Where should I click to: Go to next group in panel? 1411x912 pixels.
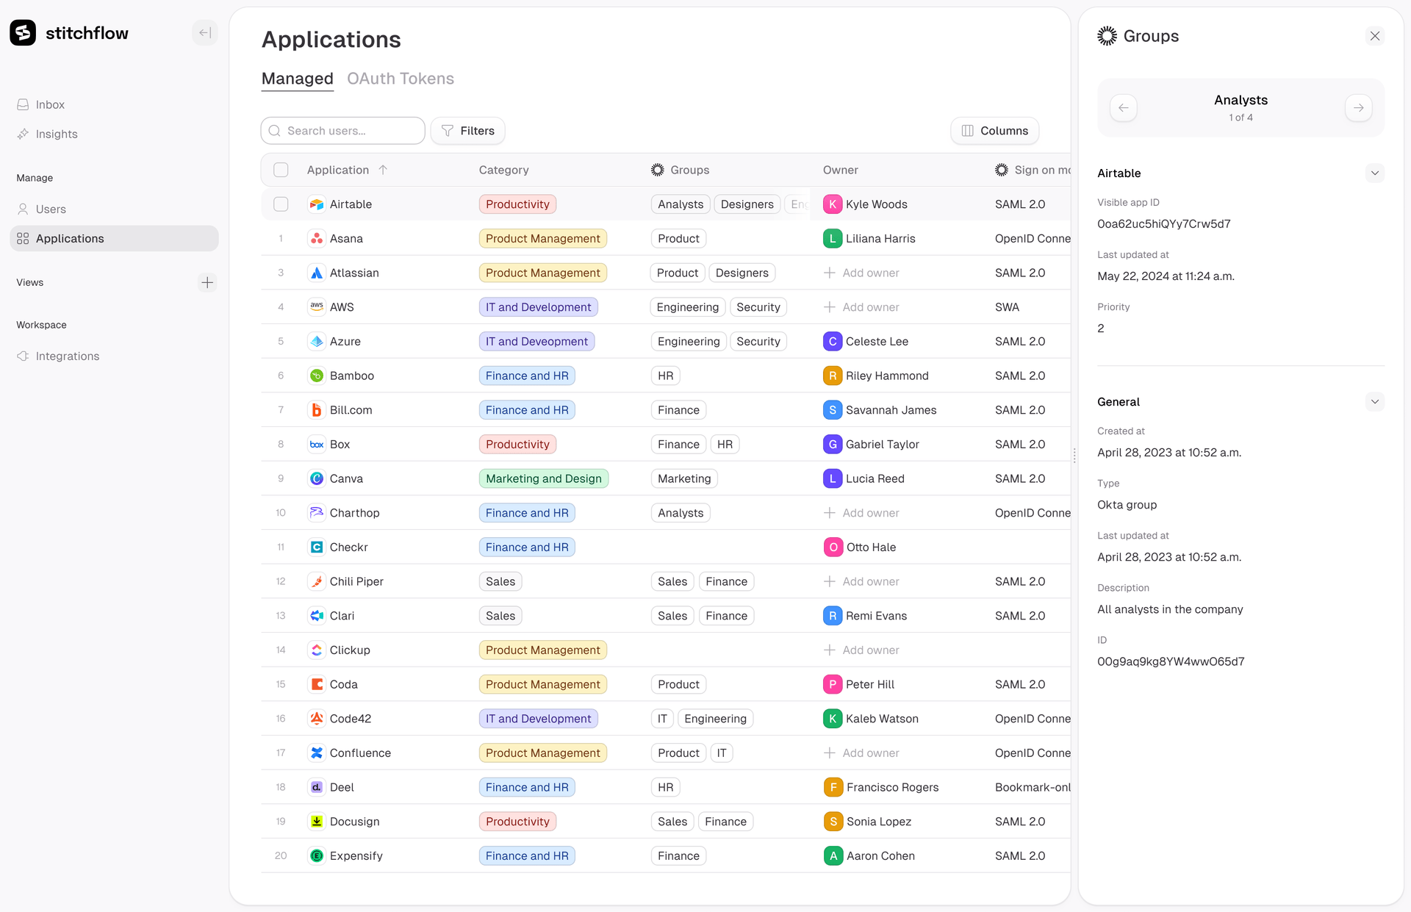(x=1359, y=107)
